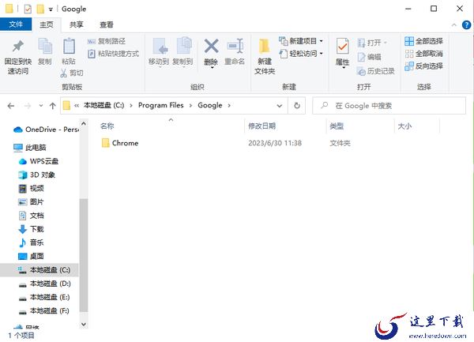Switch to the 共享 ribbon tab
This screenshot has height=342, width=474.
[x=76, y=24]
